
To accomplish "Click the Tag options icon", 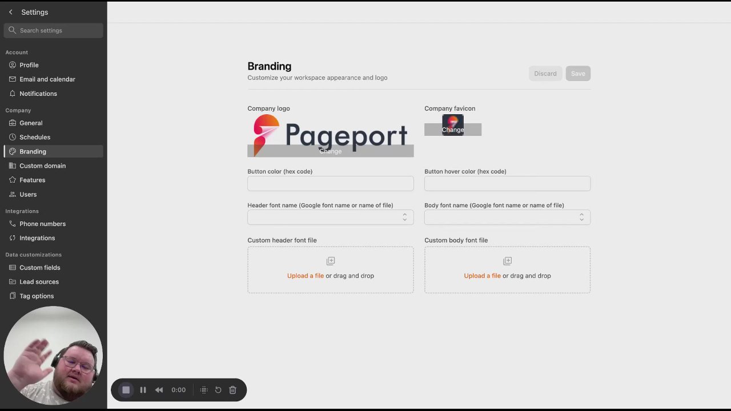I will coord(13,296).
